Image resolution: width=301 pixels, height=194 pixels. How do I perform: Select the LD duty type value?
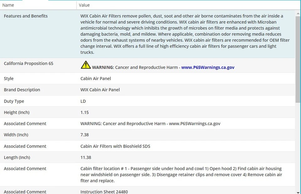point(83,101)
